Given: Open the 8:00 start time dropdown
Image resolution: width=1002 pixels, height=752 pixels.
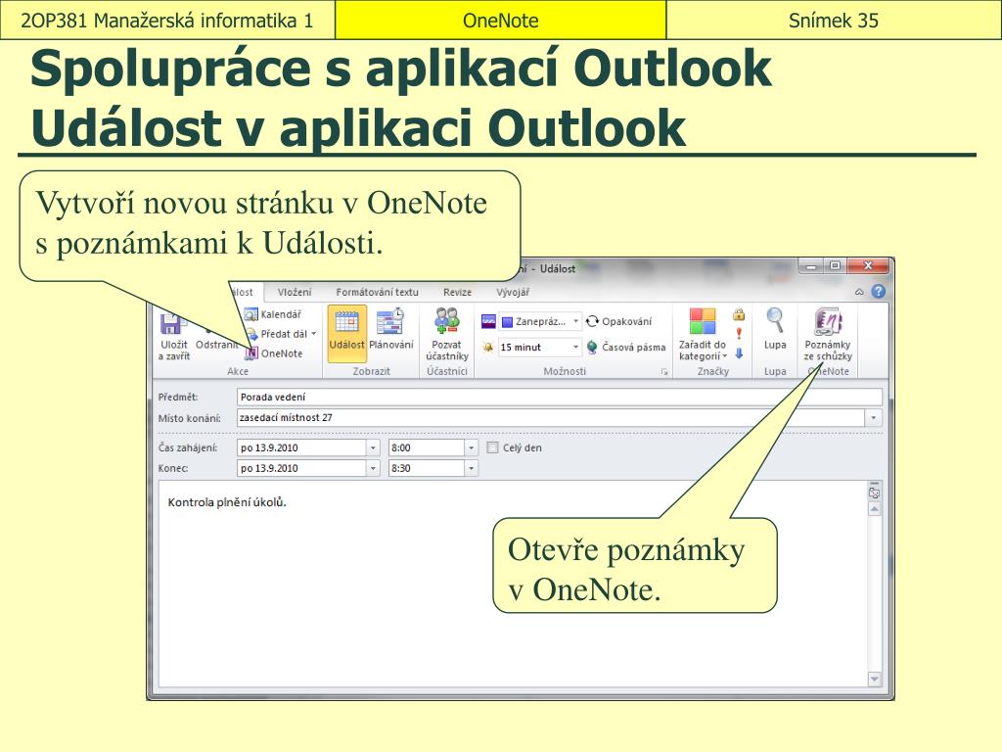Looking at the screenshot, I should [471, 448].
